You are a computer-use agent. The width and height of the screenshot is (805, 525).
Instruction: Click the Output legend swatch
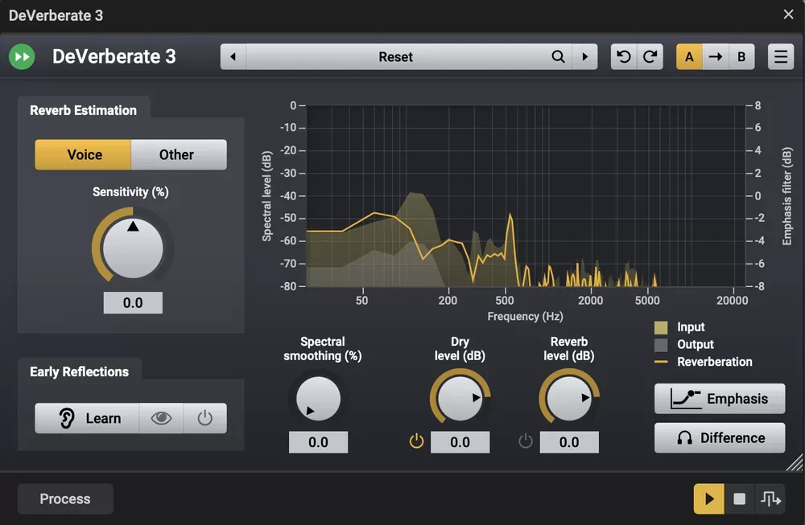(x=661, y=345)
